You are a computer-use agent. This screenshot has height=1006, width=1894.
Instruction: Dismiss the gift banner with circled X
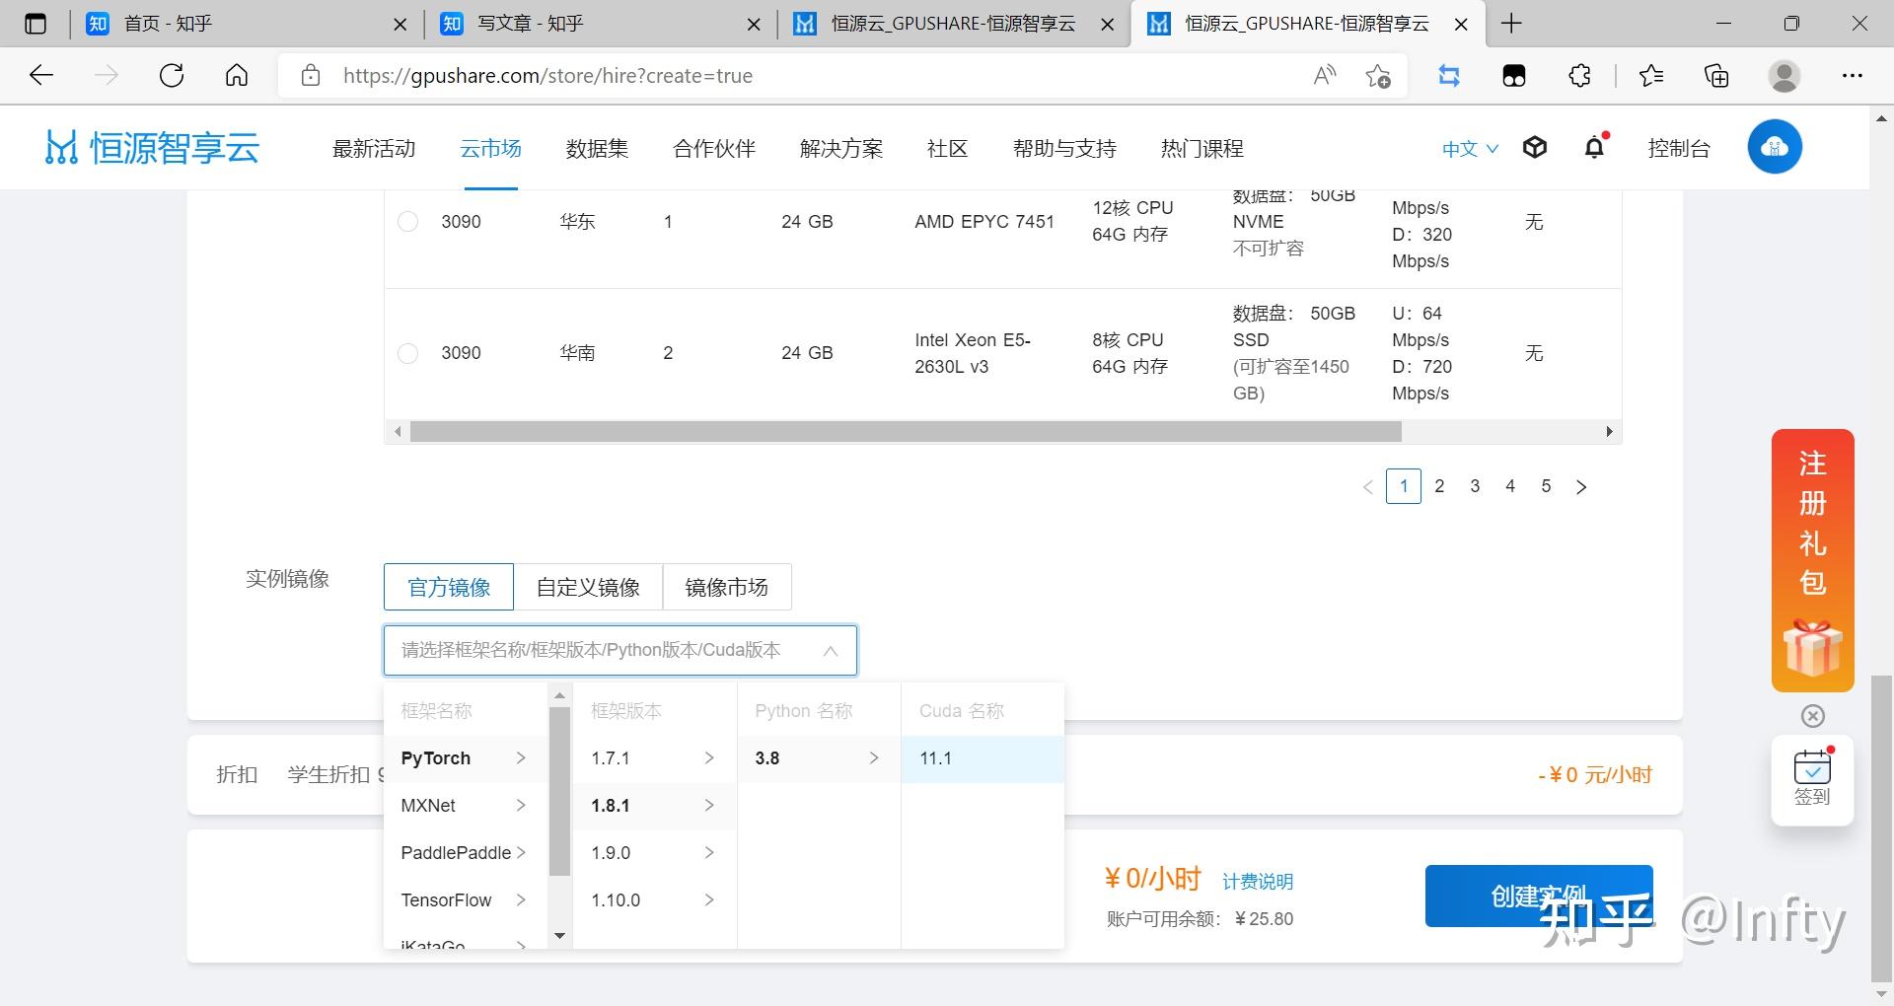tap(1813, 716)
